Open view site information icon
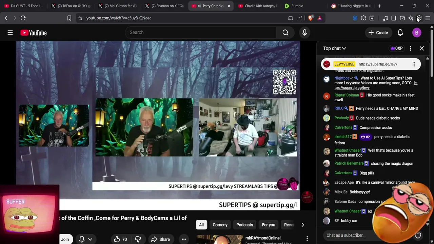The width and height of the screenshot is (434, 244). coord(80,18)
